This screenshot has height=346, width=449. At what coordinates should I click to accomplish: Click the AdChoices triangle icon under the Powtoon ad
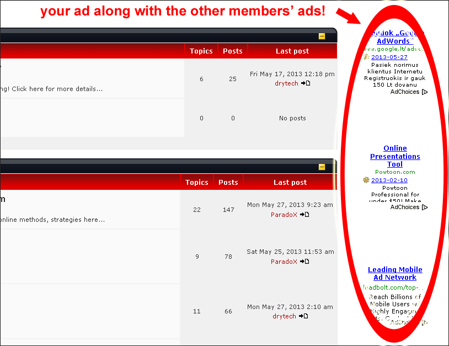pos(425,207)
